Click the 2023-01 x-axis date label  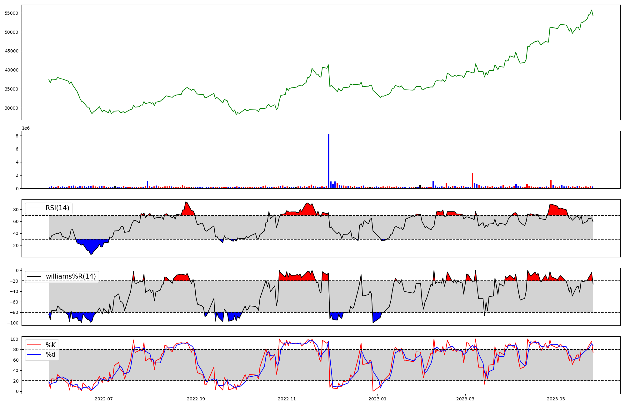tap(377, 399)
